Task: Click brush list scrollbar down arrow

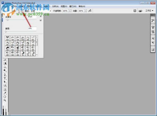Action: [37, 55]
